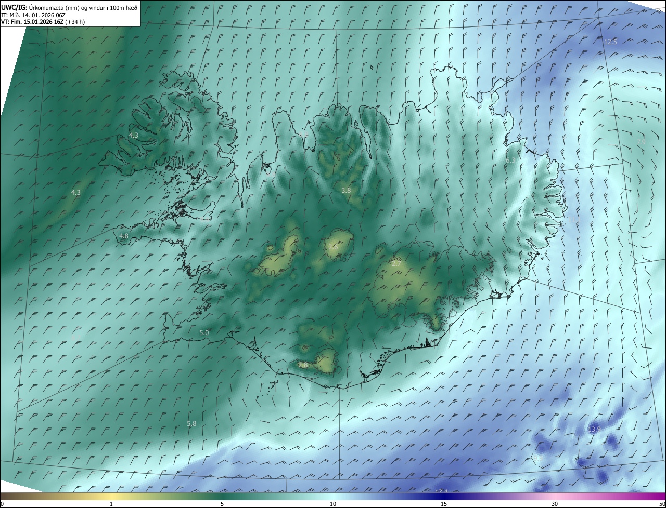Click the '4.8' value on Snæfellsnes peninsula
666x508 pixels.
click(x=124, y=236)
